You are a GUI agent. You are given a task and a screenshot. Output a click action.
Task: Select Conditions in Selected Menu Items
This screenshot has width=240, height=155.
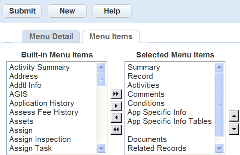point(146,103)
